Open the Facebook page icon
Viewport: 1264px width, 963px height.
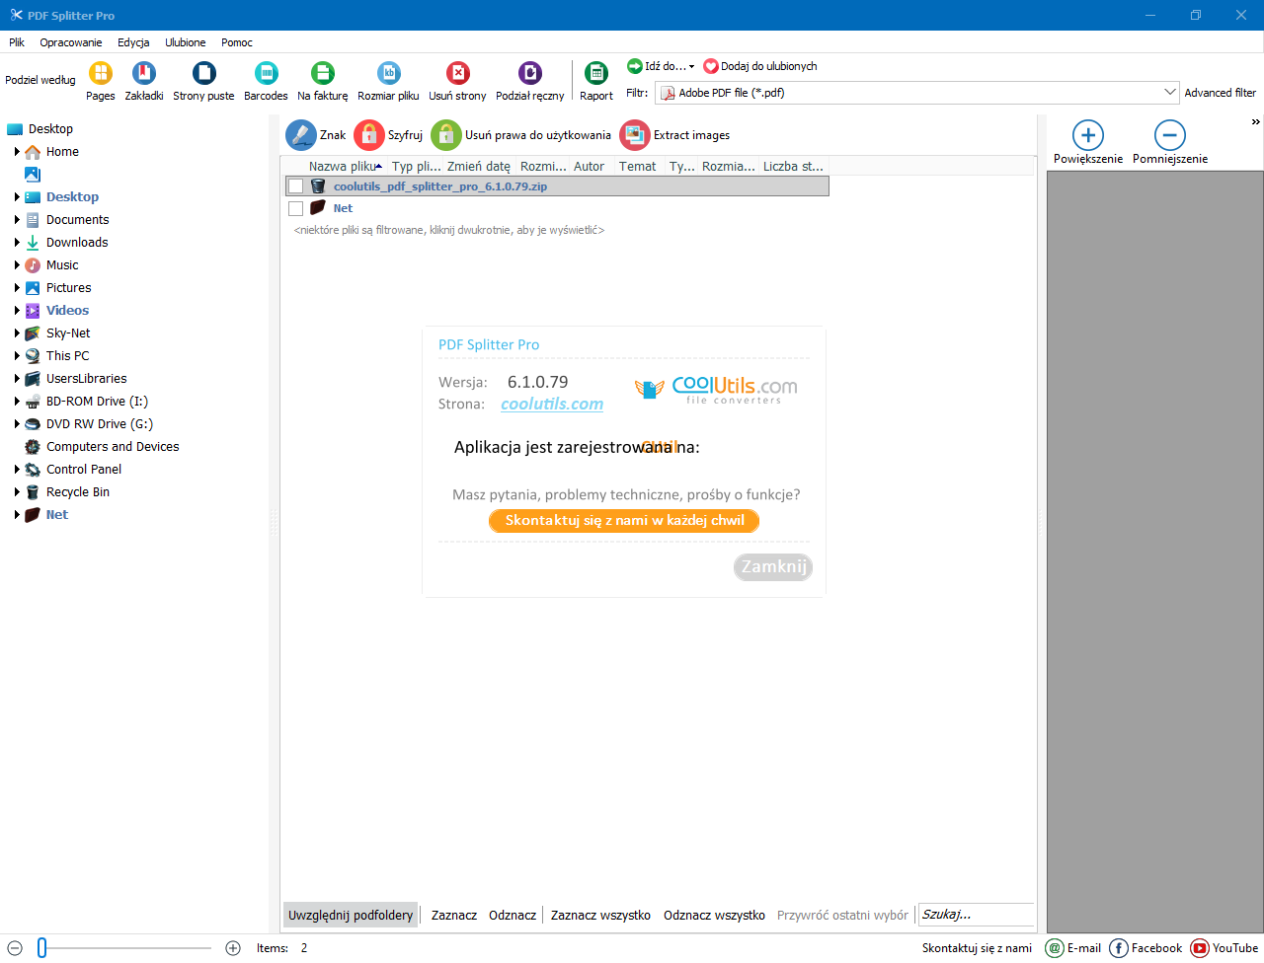[1119, 948]
